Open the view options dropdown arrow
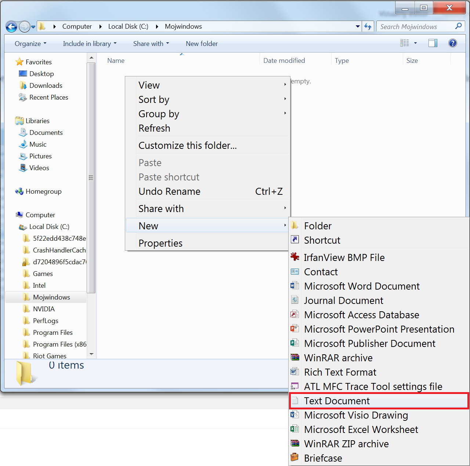This screenshot has height=466, width=470. 416,43
